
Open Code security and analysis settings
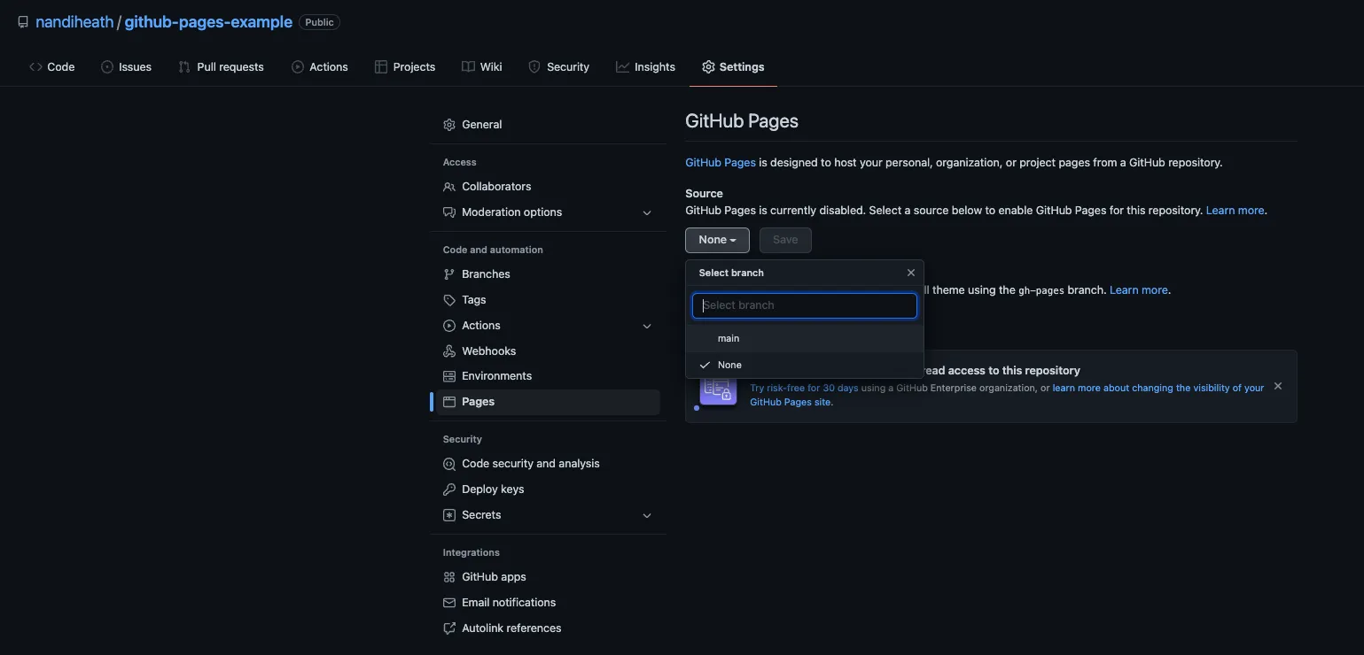pyautogui.click(x=531, y=463)
